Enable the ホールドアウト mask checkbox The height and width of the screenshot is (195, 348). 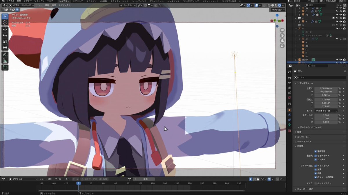316,183
